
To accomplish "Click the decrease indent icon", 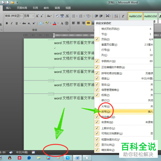I will pyautogui.click(x=96, y=16).
